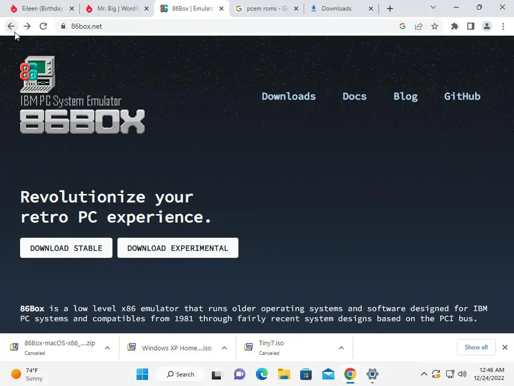Viewport: 514px width, 386px height.
Task: Click the Tiny7.iso download item
Action: click(285, 348)
